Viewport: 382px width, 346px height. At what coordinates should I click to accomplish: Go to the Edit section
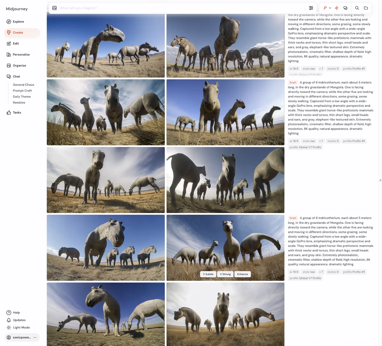(13, 44)
